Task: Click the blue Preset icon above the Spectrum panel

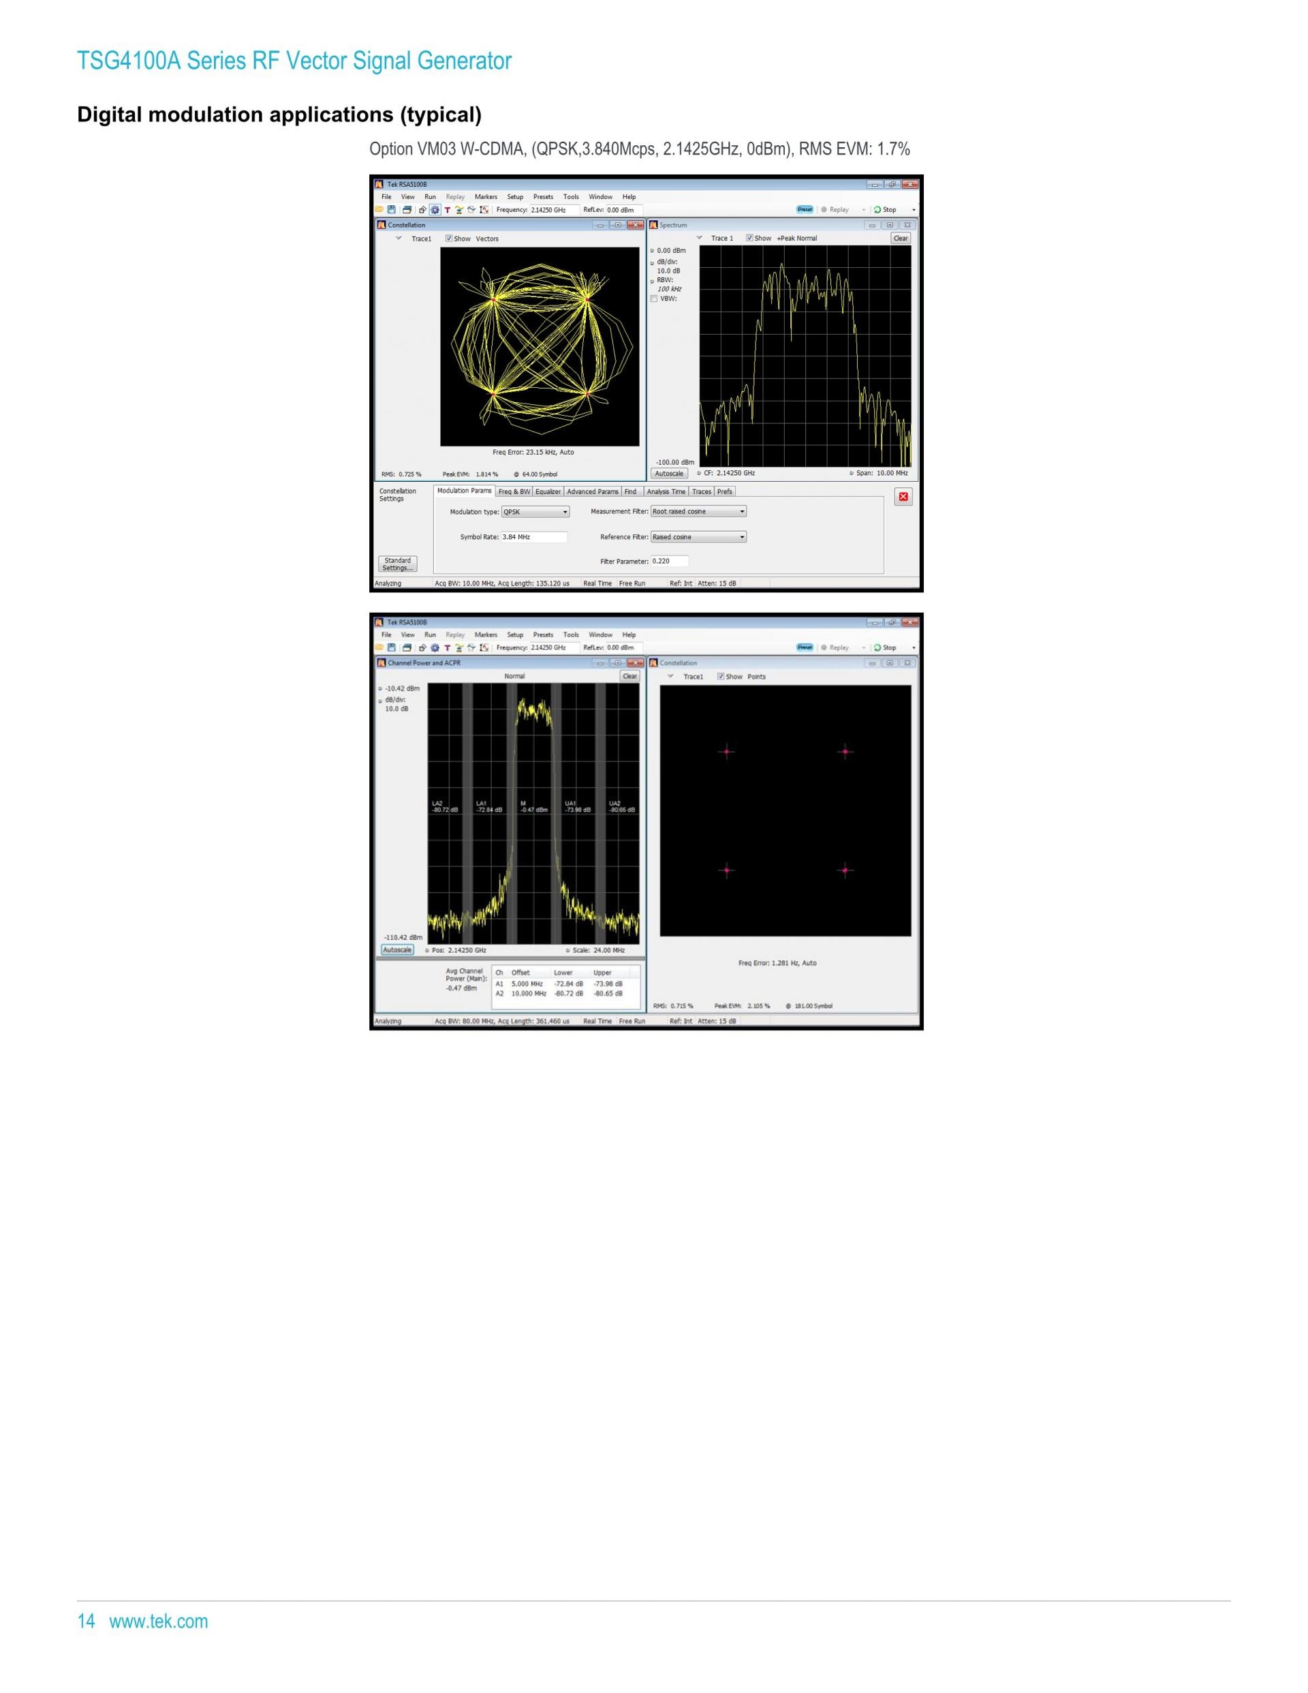Action: point(805,209)
